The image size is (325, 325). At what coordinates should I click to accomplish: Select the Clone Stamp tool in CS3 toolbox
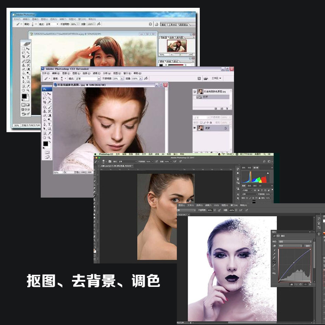pos(45,111)
